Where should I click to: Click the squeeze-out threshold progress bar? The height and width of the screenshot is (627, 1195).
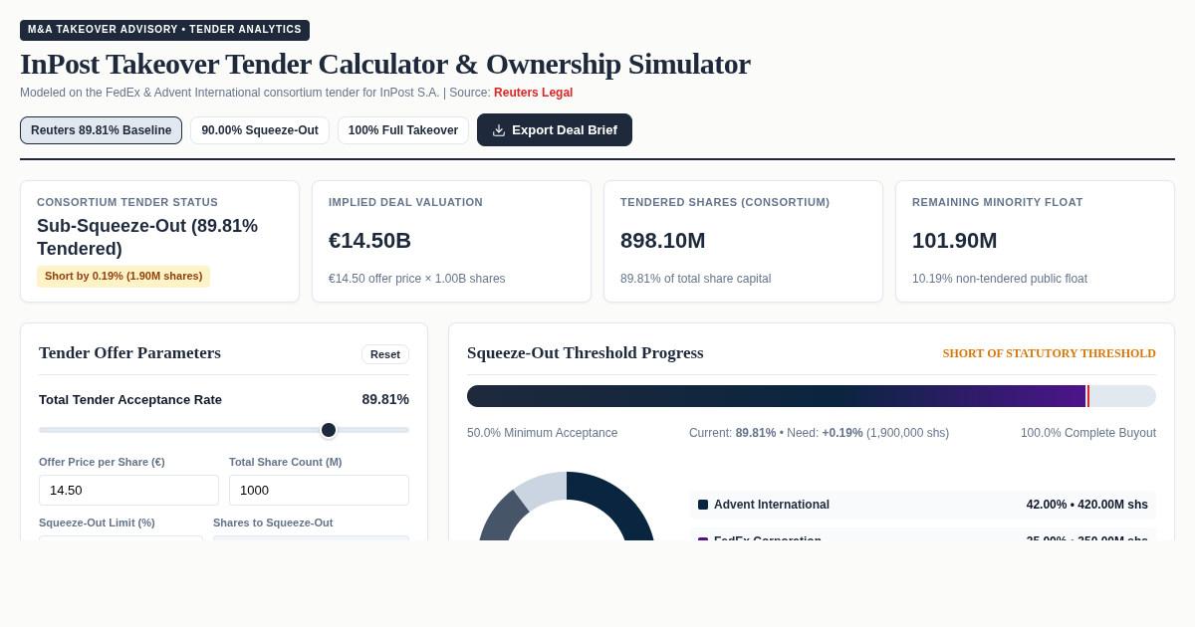(812, 396)
